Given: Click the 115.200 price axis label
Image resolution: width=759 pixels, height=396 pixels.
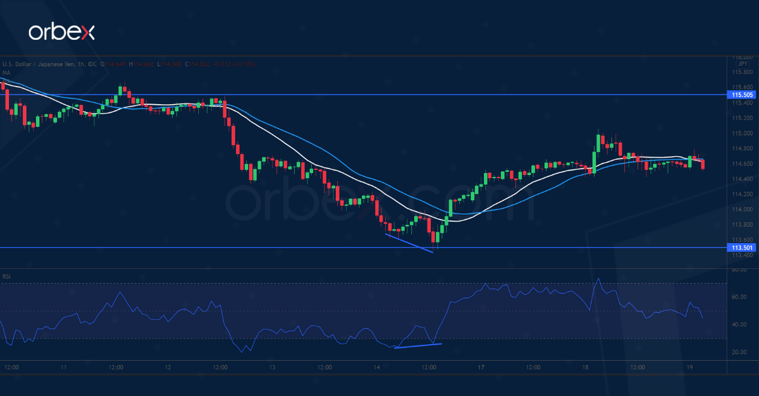Looking at the screenshot, I should [741, 118].
